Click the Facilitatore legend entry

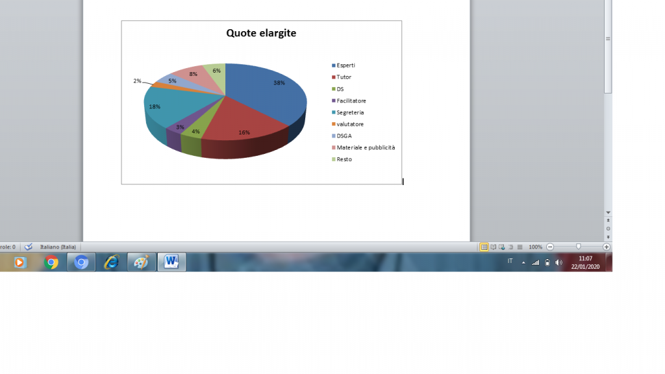(349, 101)
